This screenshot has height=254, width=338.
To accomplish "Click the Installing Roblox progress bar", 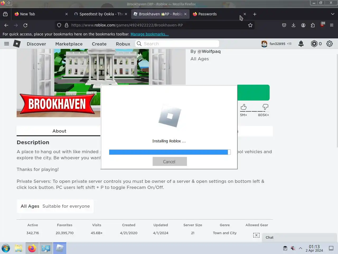I will pyautogui.click(x=170, y=152).
